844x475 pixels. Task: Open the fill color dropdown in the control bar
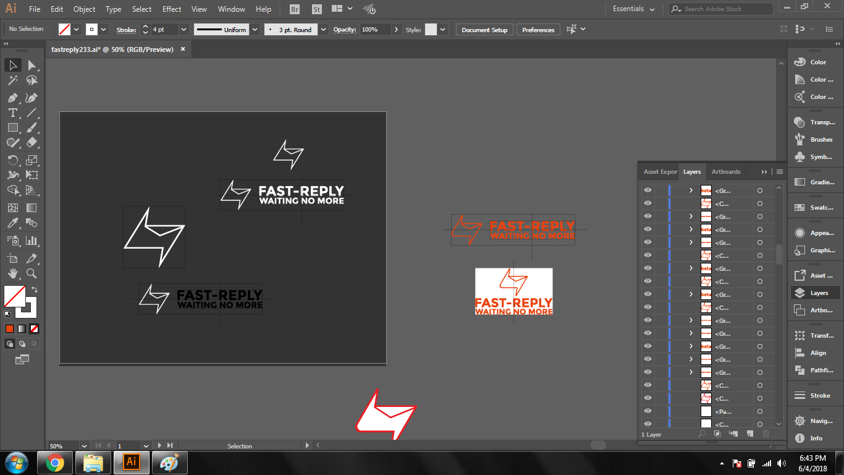pos(77,30)
